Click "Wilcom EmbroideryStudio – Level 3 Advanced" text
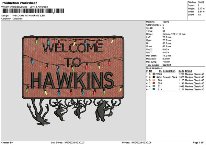 click(x=25, y=7)
